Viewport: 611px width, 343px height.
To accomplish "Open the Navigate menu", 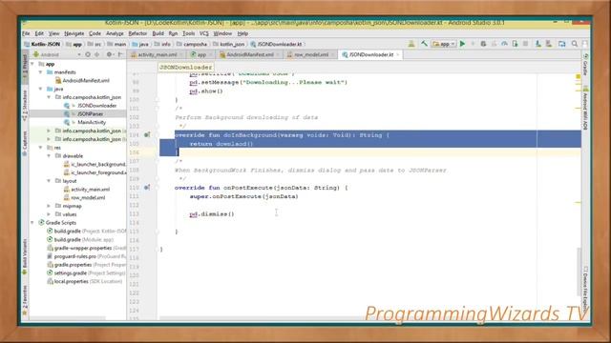I will click(74, 34).
